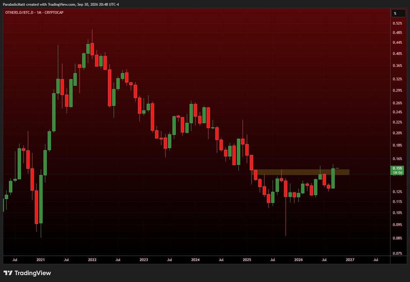Click the 0.48% price axis label
This screenshot has height=282, width=410.
[397, 33]
